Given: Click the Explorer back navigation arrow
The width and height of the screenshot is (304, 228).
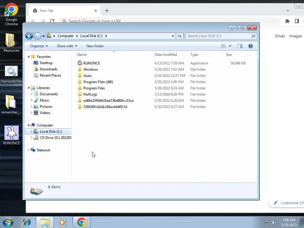Looking at the screenshot, I should tap(29, 36).
